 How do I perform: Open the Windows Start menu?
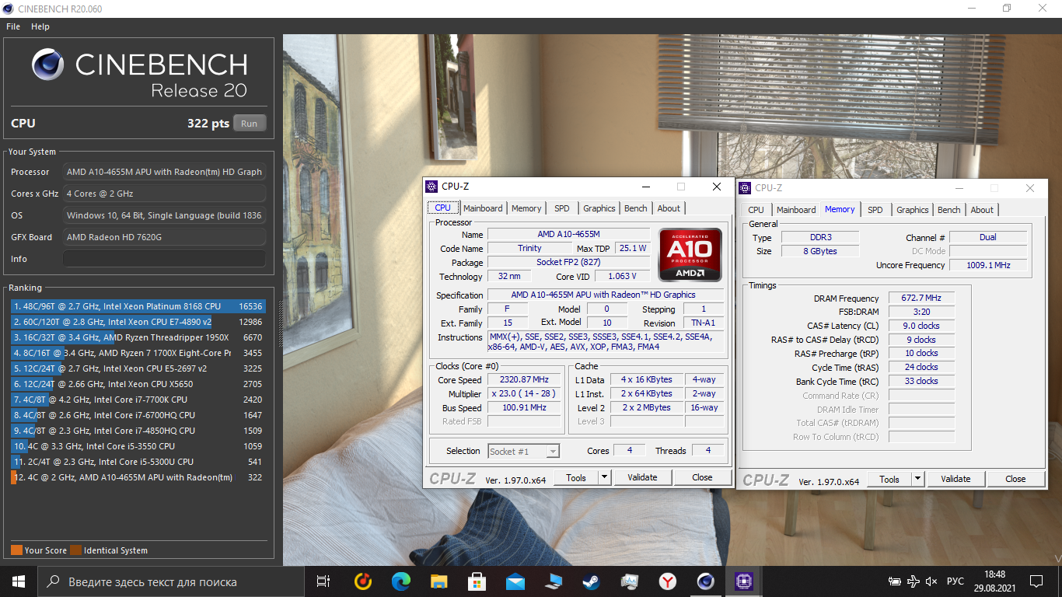tap(18, 581)
